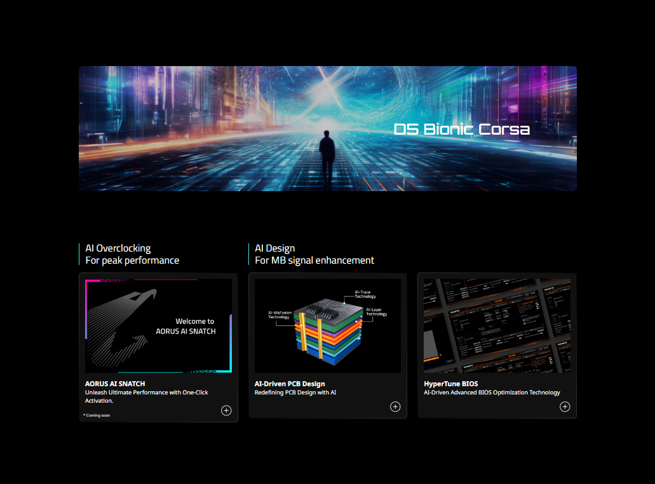Click the AI-Trace Technology label
Image resolution: width=655 pixels, height=484 pixels.
pyautogui.click(x=365, y=294)
